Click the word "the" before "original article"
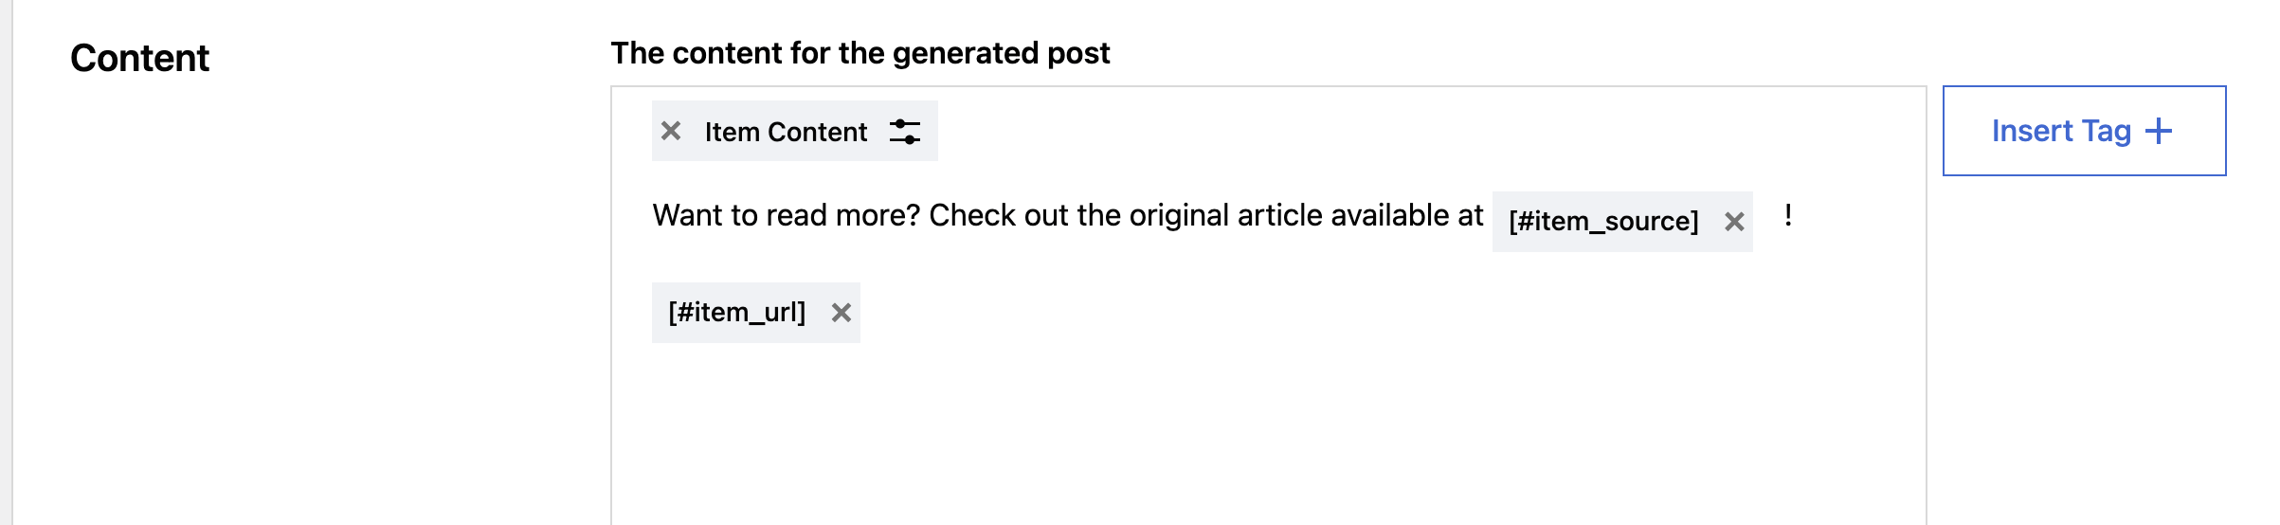The image size is (2280, 525). (1098, 216)
